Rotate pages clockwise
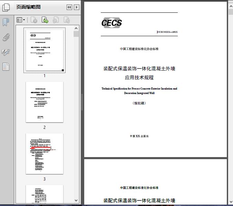The height and width of the screenshot is (206, 233). [67, 20]
